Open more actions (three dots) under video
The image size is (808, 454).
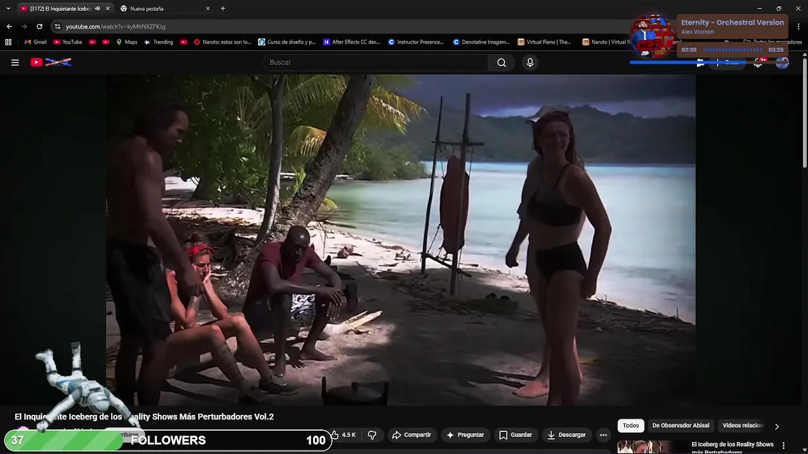(x=603, y=435)
